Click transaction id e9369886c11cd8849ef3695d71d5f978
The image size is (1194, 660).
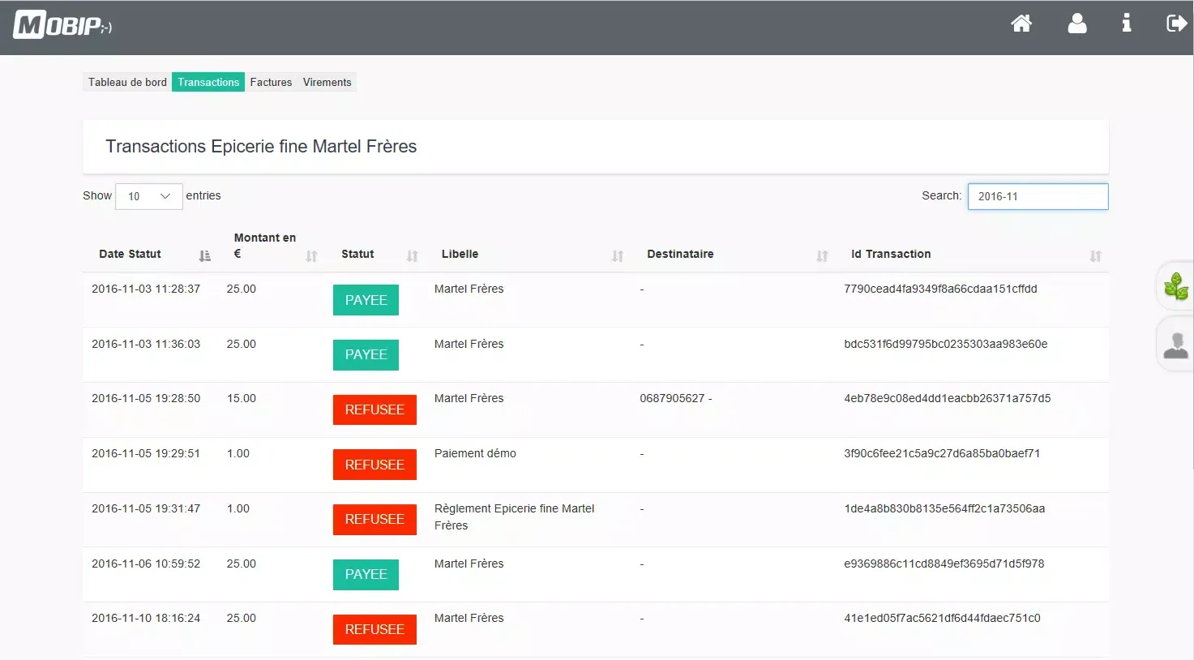coord(944,564)
